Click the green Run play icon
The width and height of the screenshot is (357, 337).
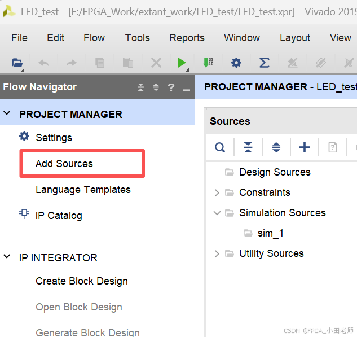pos(182,63)
